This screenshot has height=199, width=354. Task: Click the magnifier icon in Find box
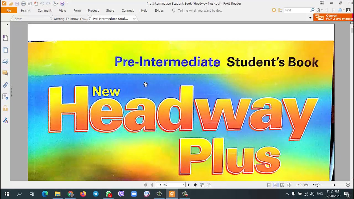pyautogui.click(x=313, y=10)
